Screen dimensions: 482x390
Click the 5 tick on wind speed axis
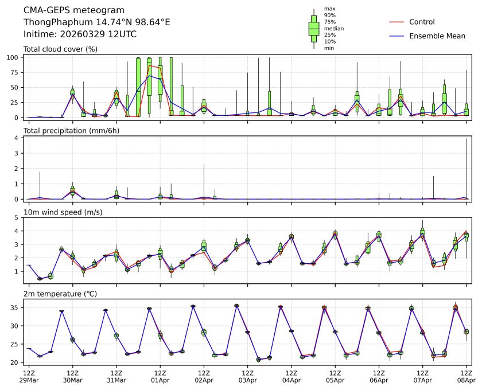(18, 217)
